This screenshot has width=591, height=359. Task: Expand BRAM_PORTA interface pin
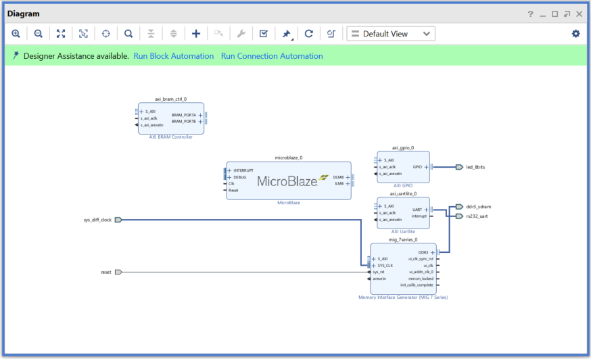click(x=200, y=115)
